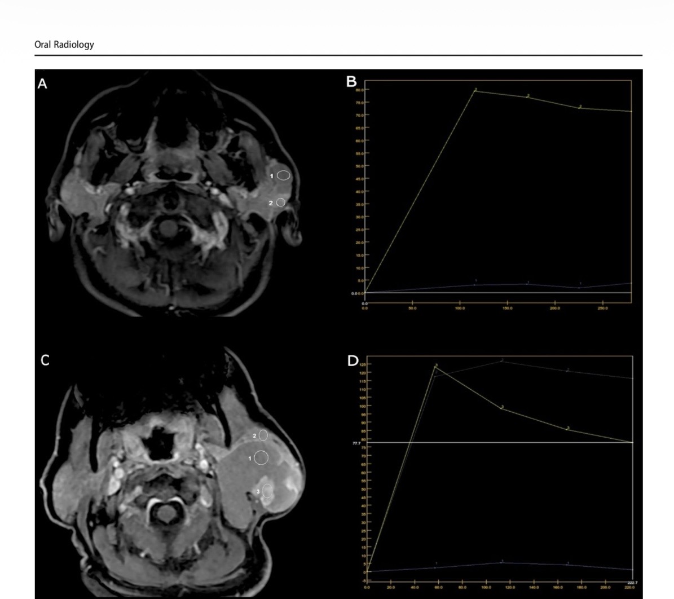This screenshot has height=599, width=674.
Task: Click the panel D label letter
Action: (x=353, y=361)
